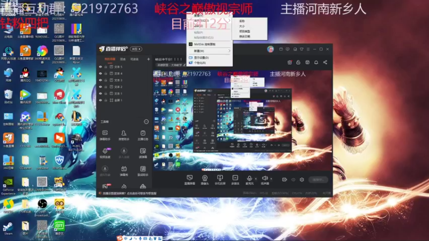Screen dimensions: 429x241
Task: Hide the 文本 1 source layer
Action: click(100, 93)
